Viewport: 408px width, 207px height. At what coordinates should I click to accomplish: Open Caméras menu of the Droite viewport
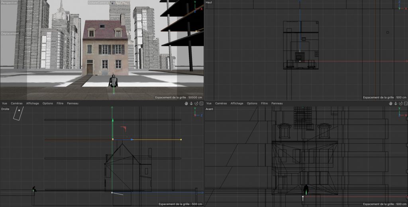pos(17,103)
